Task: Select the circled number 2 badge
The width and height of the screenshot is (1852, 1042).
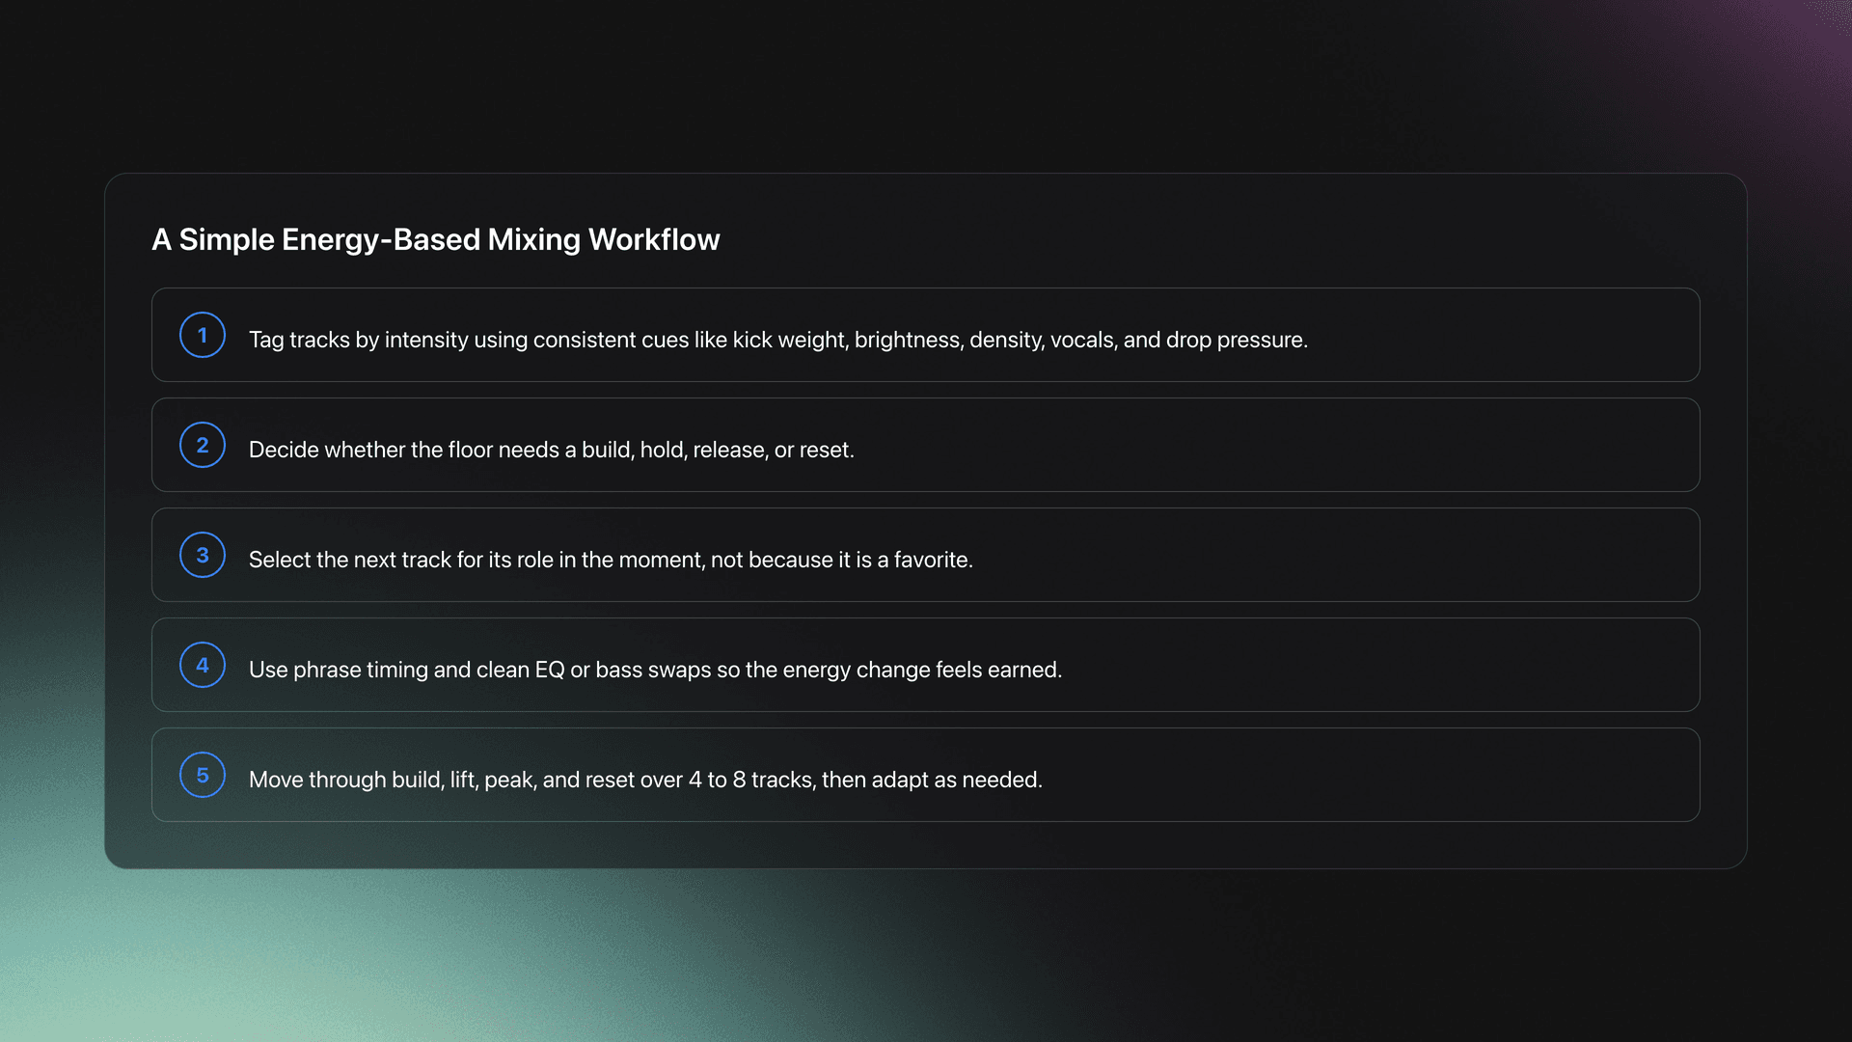Action: tap(203, 445)
